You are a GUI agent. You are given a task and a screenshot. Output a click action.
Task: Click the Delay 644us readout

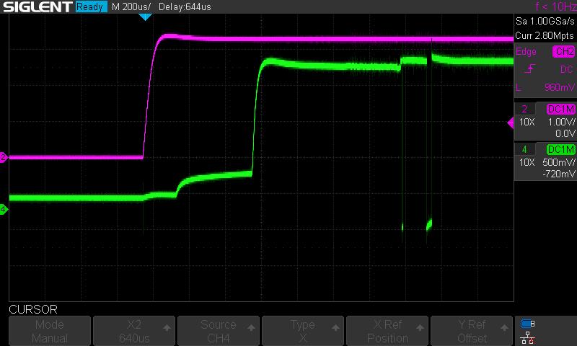tap(187, 7)
